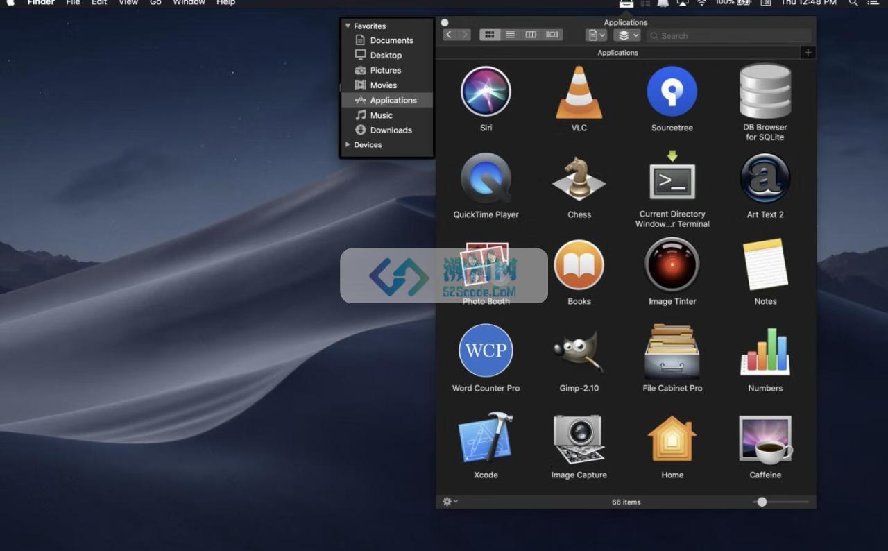Select the Image Tinter icon

pos(672,264)
